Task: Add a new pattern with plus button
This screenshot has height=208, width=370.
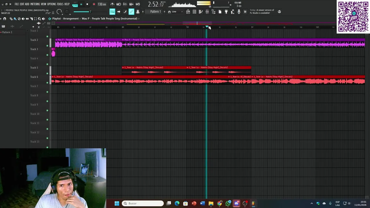Action: pyautogui.click(x=164, y=12)
